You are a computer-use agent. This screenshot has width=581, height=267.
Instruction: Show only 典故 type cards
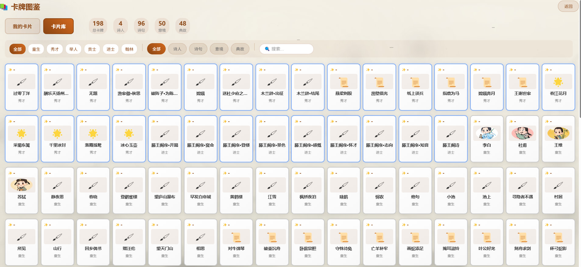point(240,49)
